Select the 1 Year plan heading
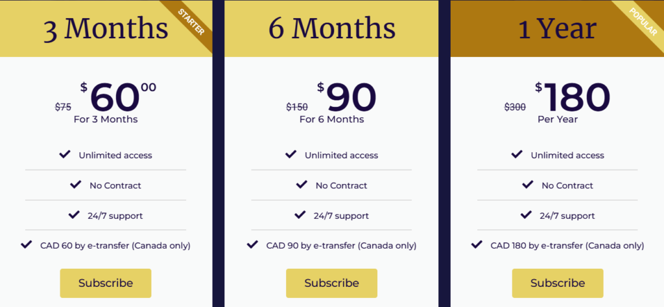This screenshot has width=664, height=307. 558,29
